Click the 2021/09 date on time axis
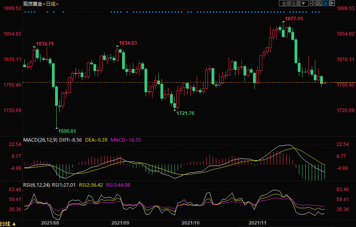 click(x=119, y=224)
